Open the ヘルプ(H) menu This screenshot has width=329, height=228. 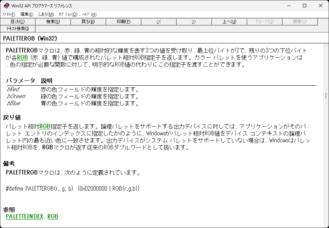(x=89, y=14)
